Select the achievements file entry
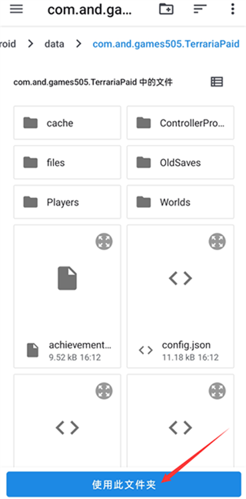The width and height of the screenshot is (246, 499). [x=67, y=297]
